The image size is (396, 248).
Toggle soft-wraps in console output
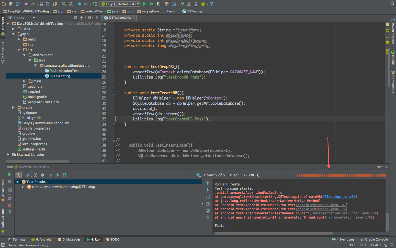[x=208, y=197]
